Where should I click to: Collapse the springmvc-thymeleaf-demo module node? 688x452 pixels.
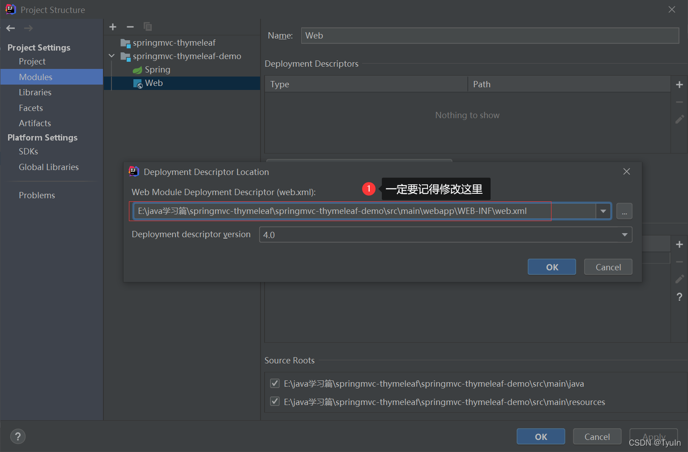pyautogui.click(x=111, y=56)
